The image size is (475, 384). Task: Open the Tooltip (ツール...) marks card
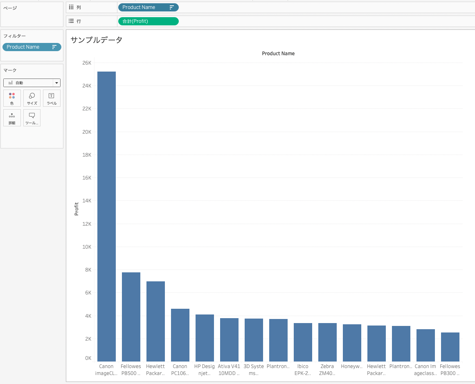(32, 118)
